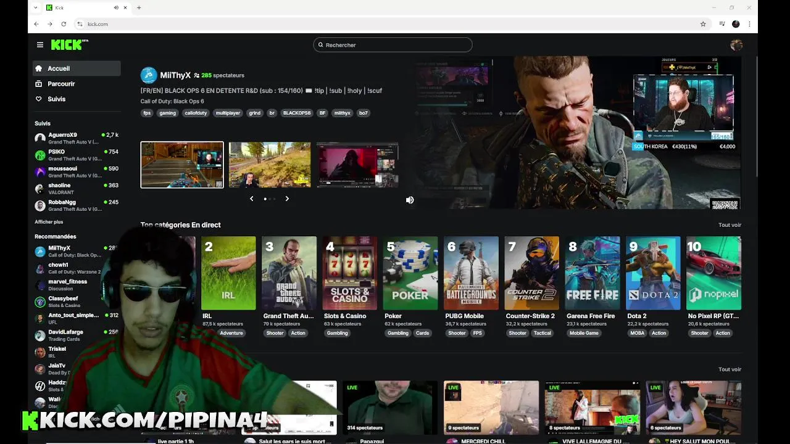Open the No Pixel RP category card
Image resolution: width=790 pixels, height=444 pixels.
714,273
